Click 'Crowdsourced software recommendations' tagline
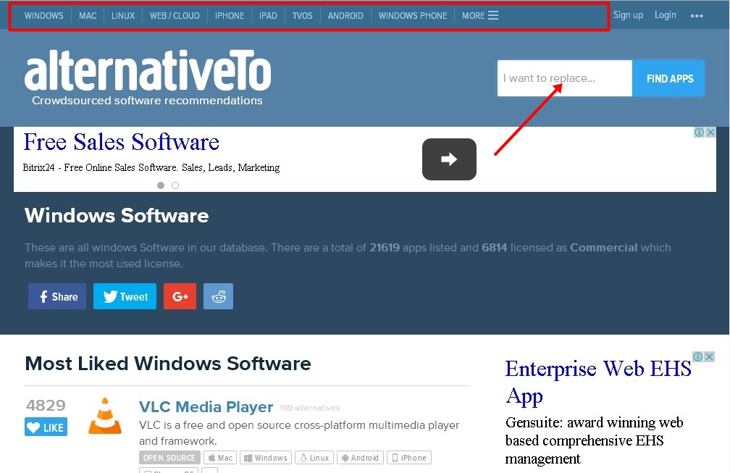This screenshot has width=730, height=473. click(147, 101)
